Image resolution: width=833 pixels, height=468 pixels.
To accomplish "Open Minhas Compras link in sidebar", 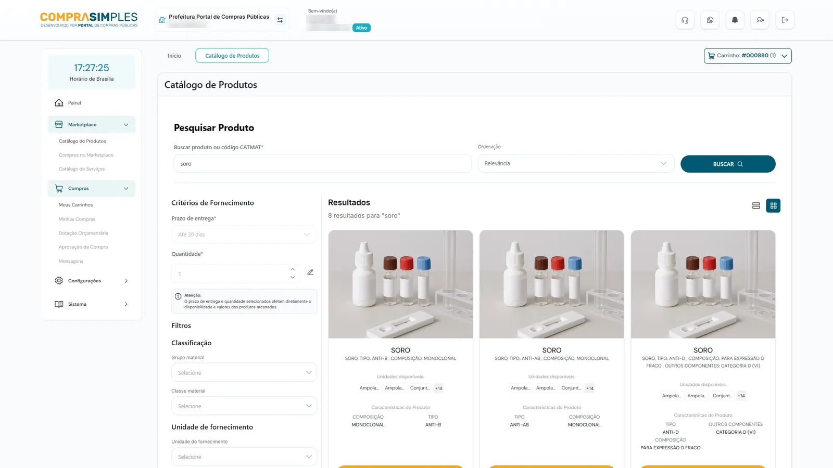I will coord(77,219).
